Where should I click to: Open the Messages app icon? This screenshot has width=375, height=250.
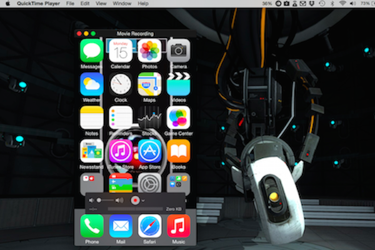[92, 51]
